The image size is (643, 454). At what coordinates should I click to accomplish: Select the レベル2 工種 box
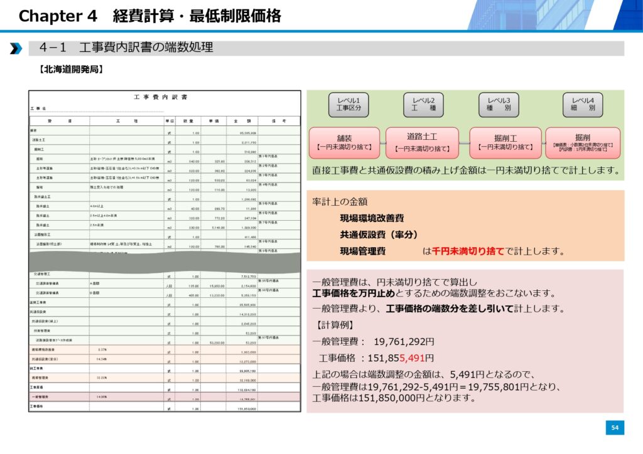pyautogui.click(x=427, y=104)
